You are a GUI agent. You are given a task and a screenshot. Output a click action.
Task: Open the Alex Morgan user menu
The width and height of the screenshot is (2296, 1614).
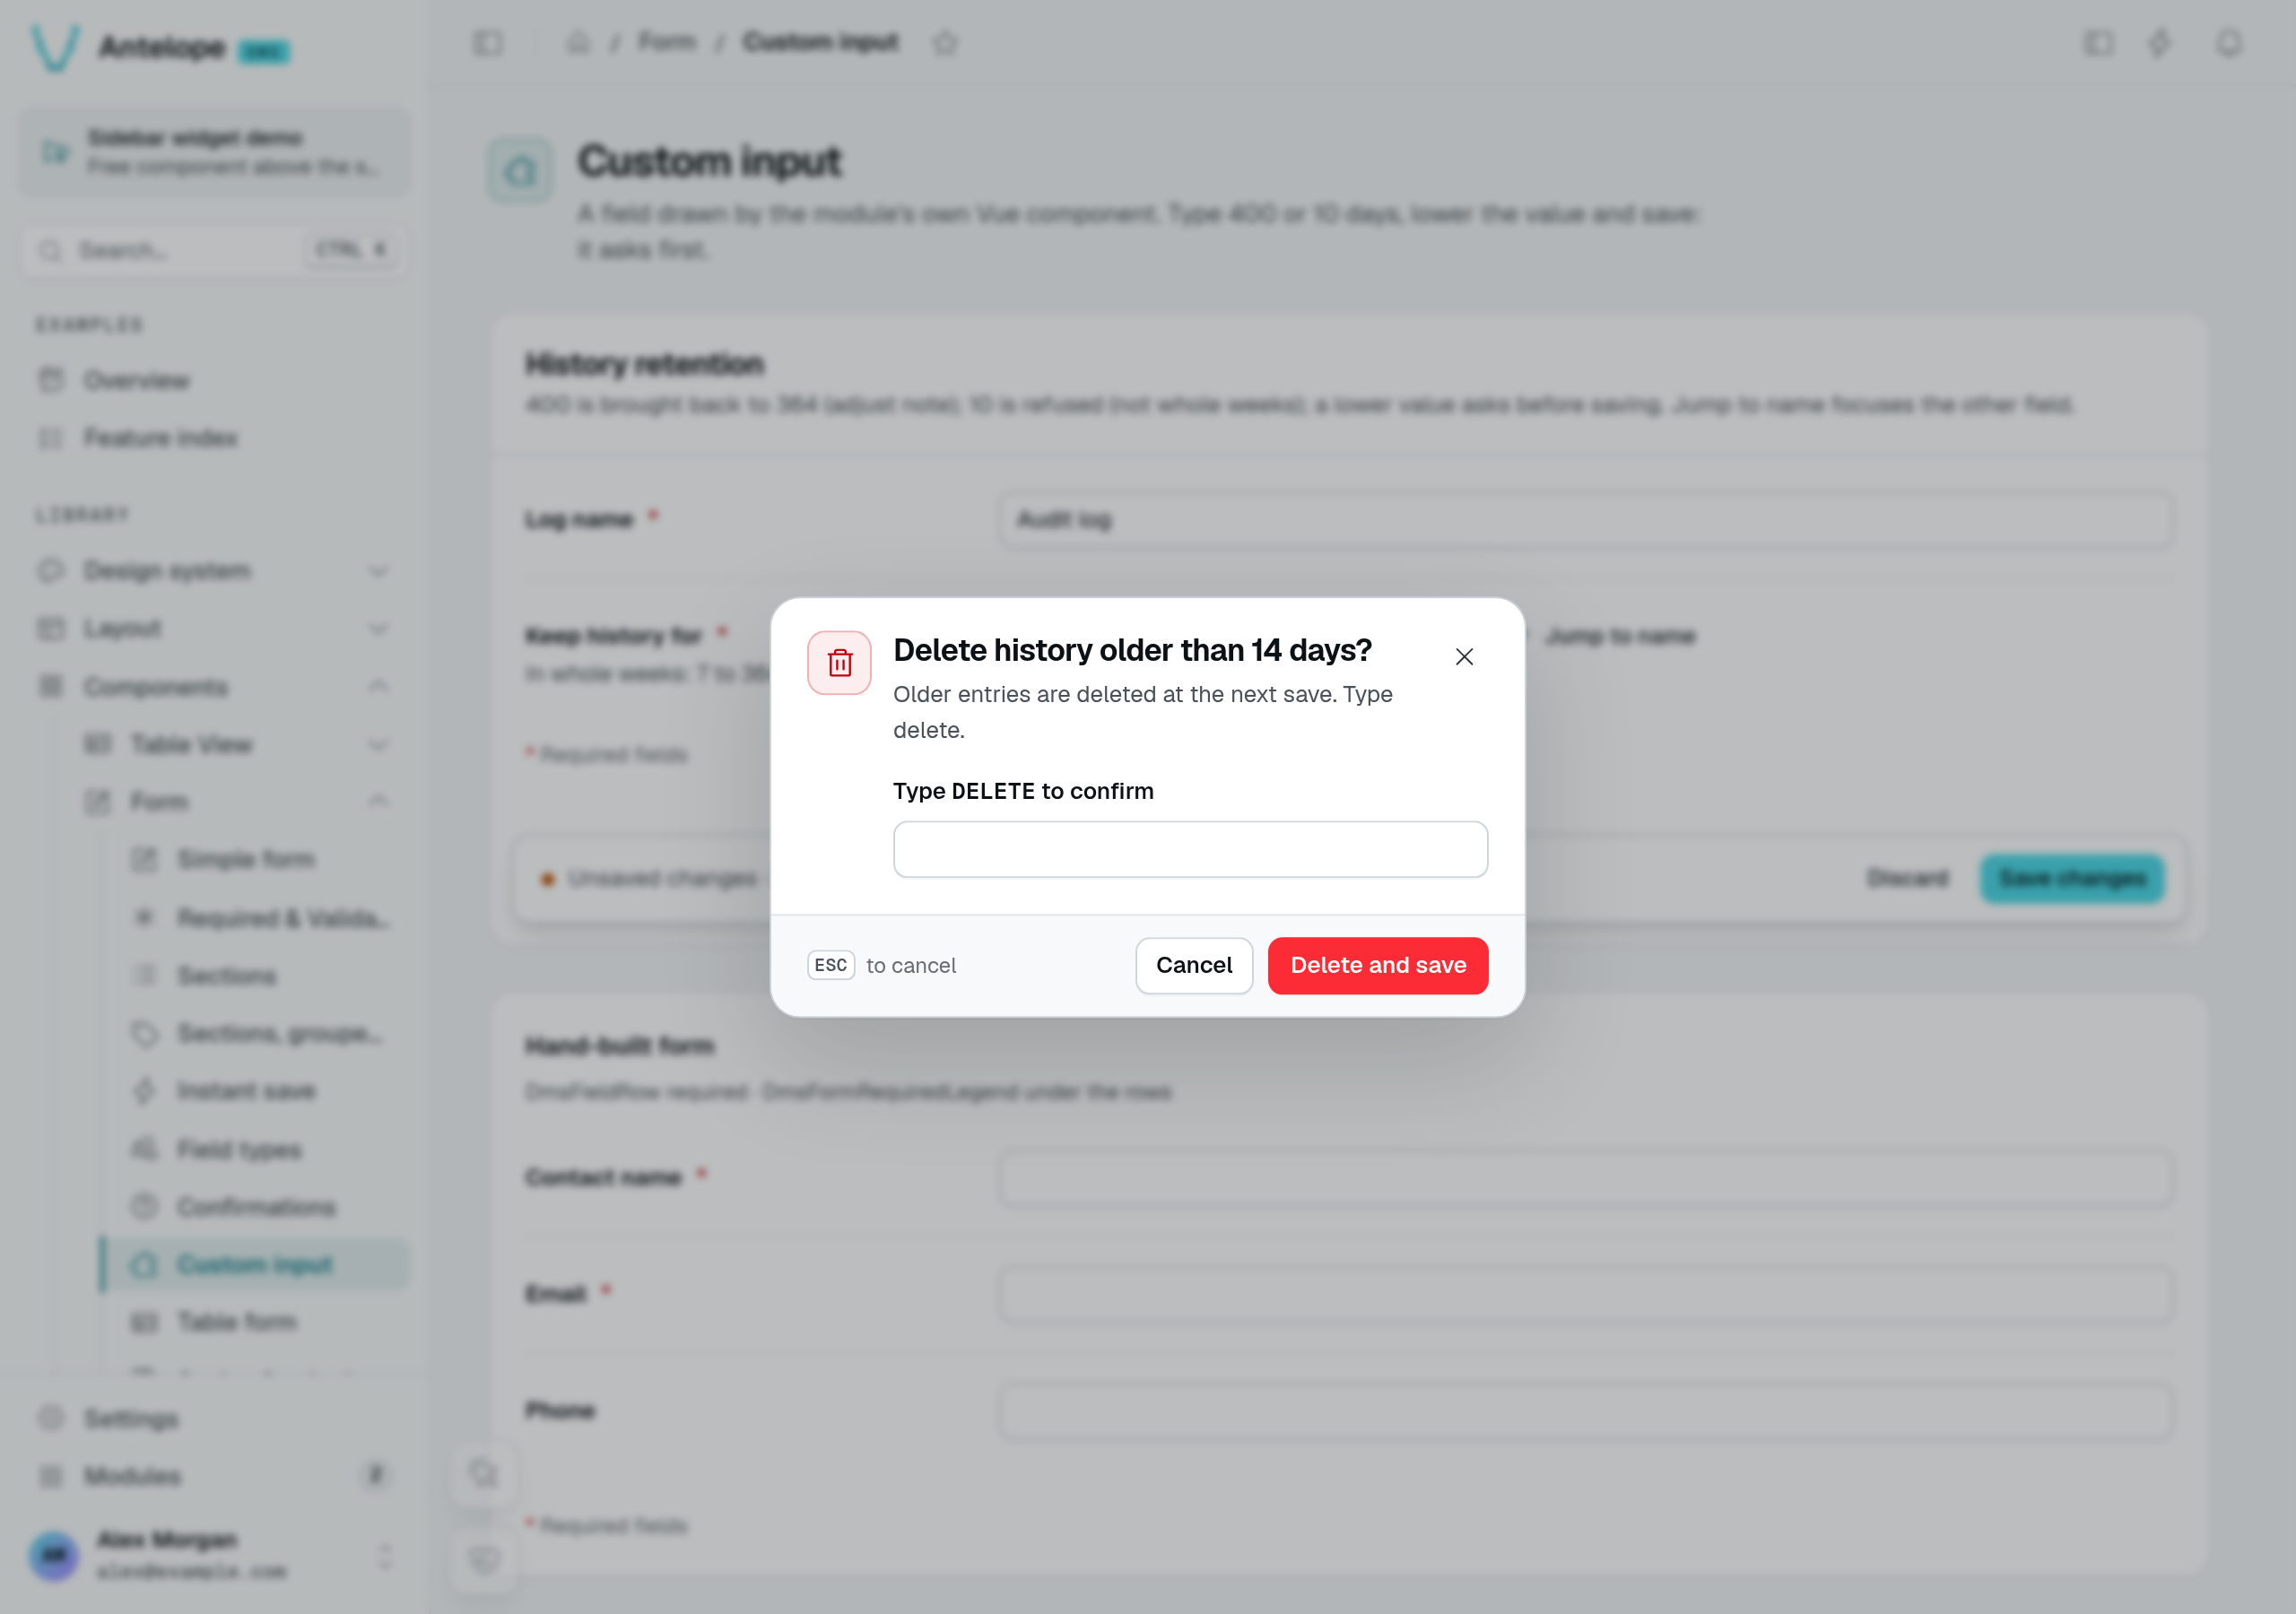click(214, 1554)
